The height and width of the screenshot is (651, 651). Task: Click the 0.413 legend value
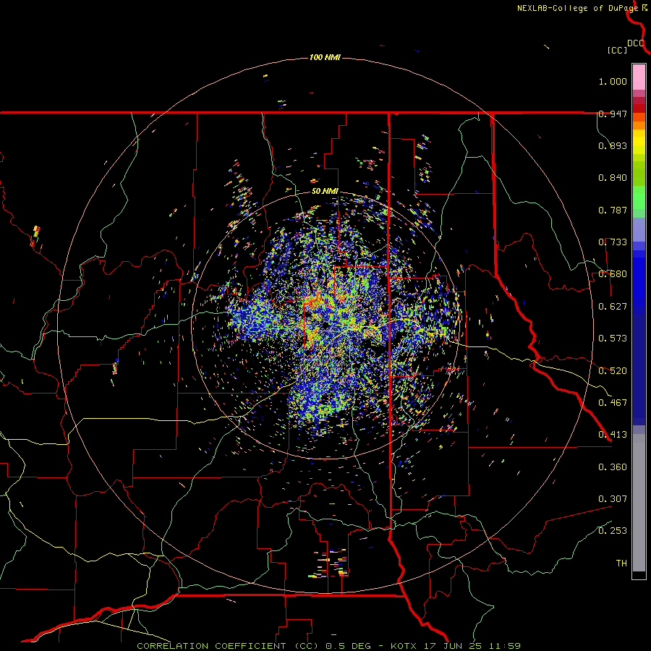point(613,435)
